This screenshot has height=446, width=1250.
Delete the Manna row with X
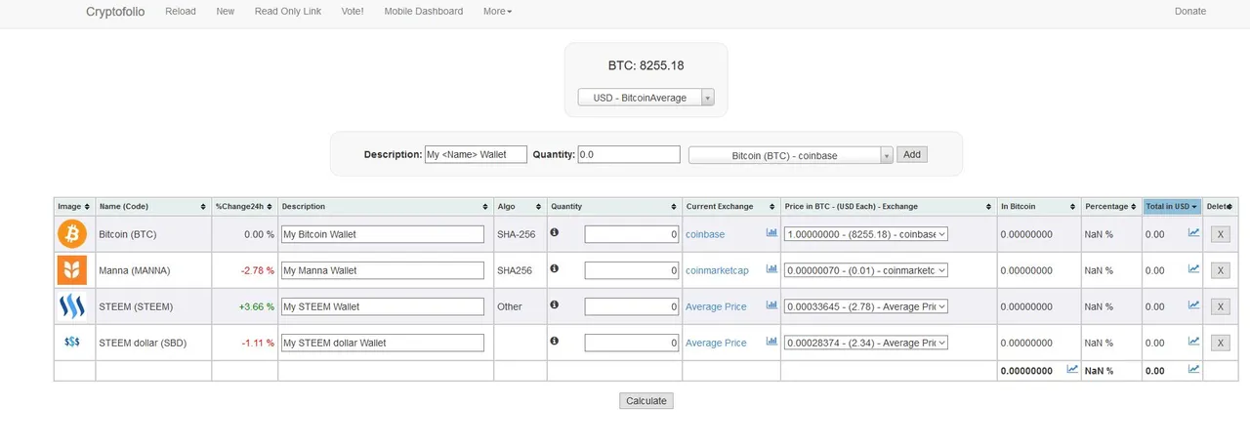(x=1221, y=270)
